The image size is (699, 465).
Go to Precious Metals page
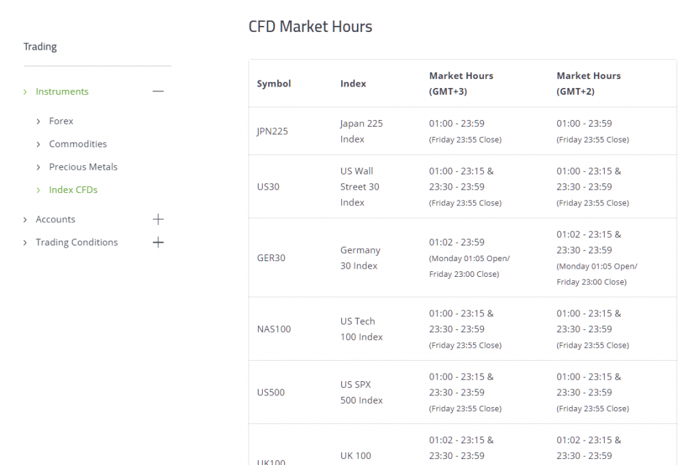coord(83,166)
